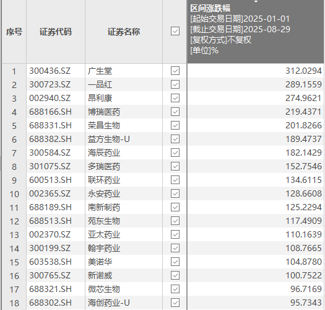Screen dimensions: 325x310
Task: Click the 证券名称 column header
Action: click(x=124, y=32)
